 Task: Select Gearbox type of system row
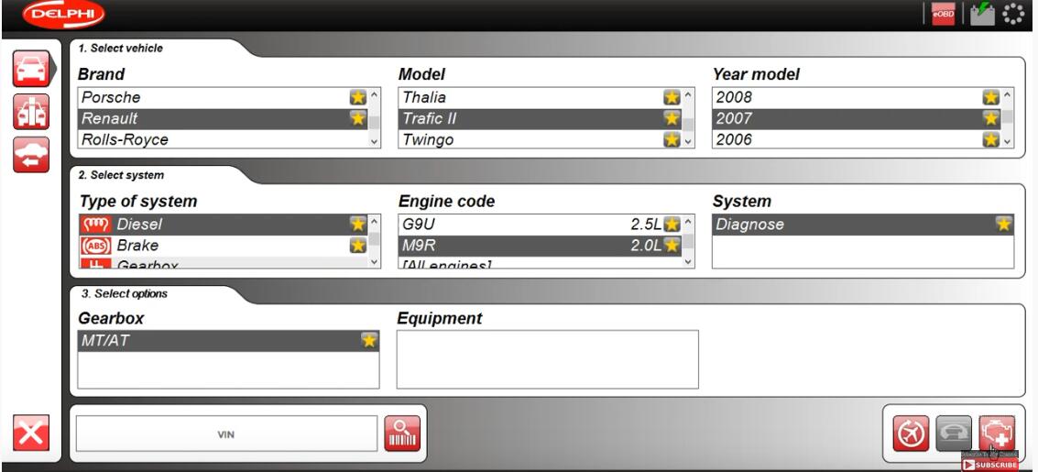[x=223, y=263]
